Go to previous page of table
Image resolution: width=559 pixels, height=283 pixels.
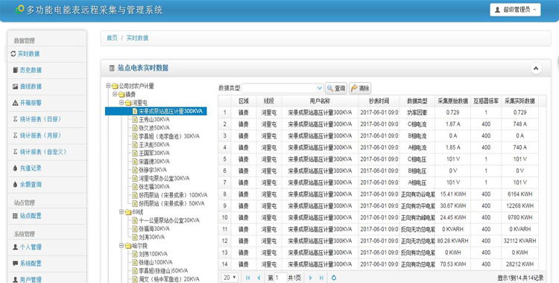[x=259, y=278]
